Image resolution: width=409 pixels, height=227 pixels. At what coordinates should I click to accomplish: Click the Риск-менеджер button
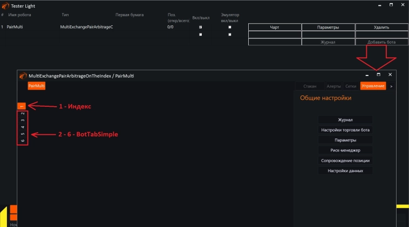345,150
